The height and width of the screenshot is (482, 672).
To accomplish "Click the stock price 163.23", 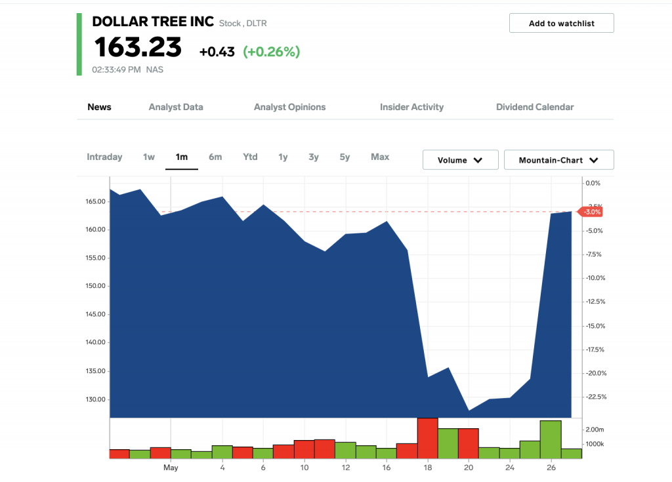I will tap(138, 47).
